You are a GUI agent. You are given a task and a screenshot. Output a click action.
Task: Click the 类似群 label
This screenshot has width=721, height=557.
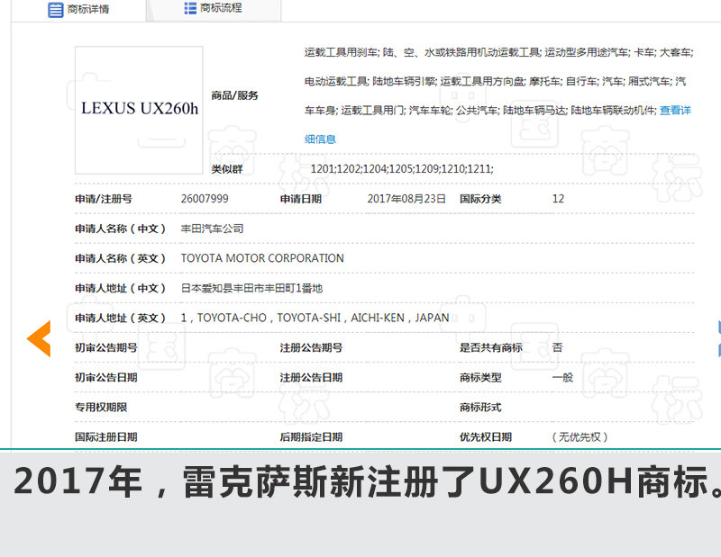(x=227, y=169)
